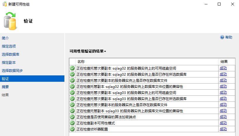Navigate to the 选择数据库 page
The width and height of the screenshot is (239, 136).
point(10,54)
